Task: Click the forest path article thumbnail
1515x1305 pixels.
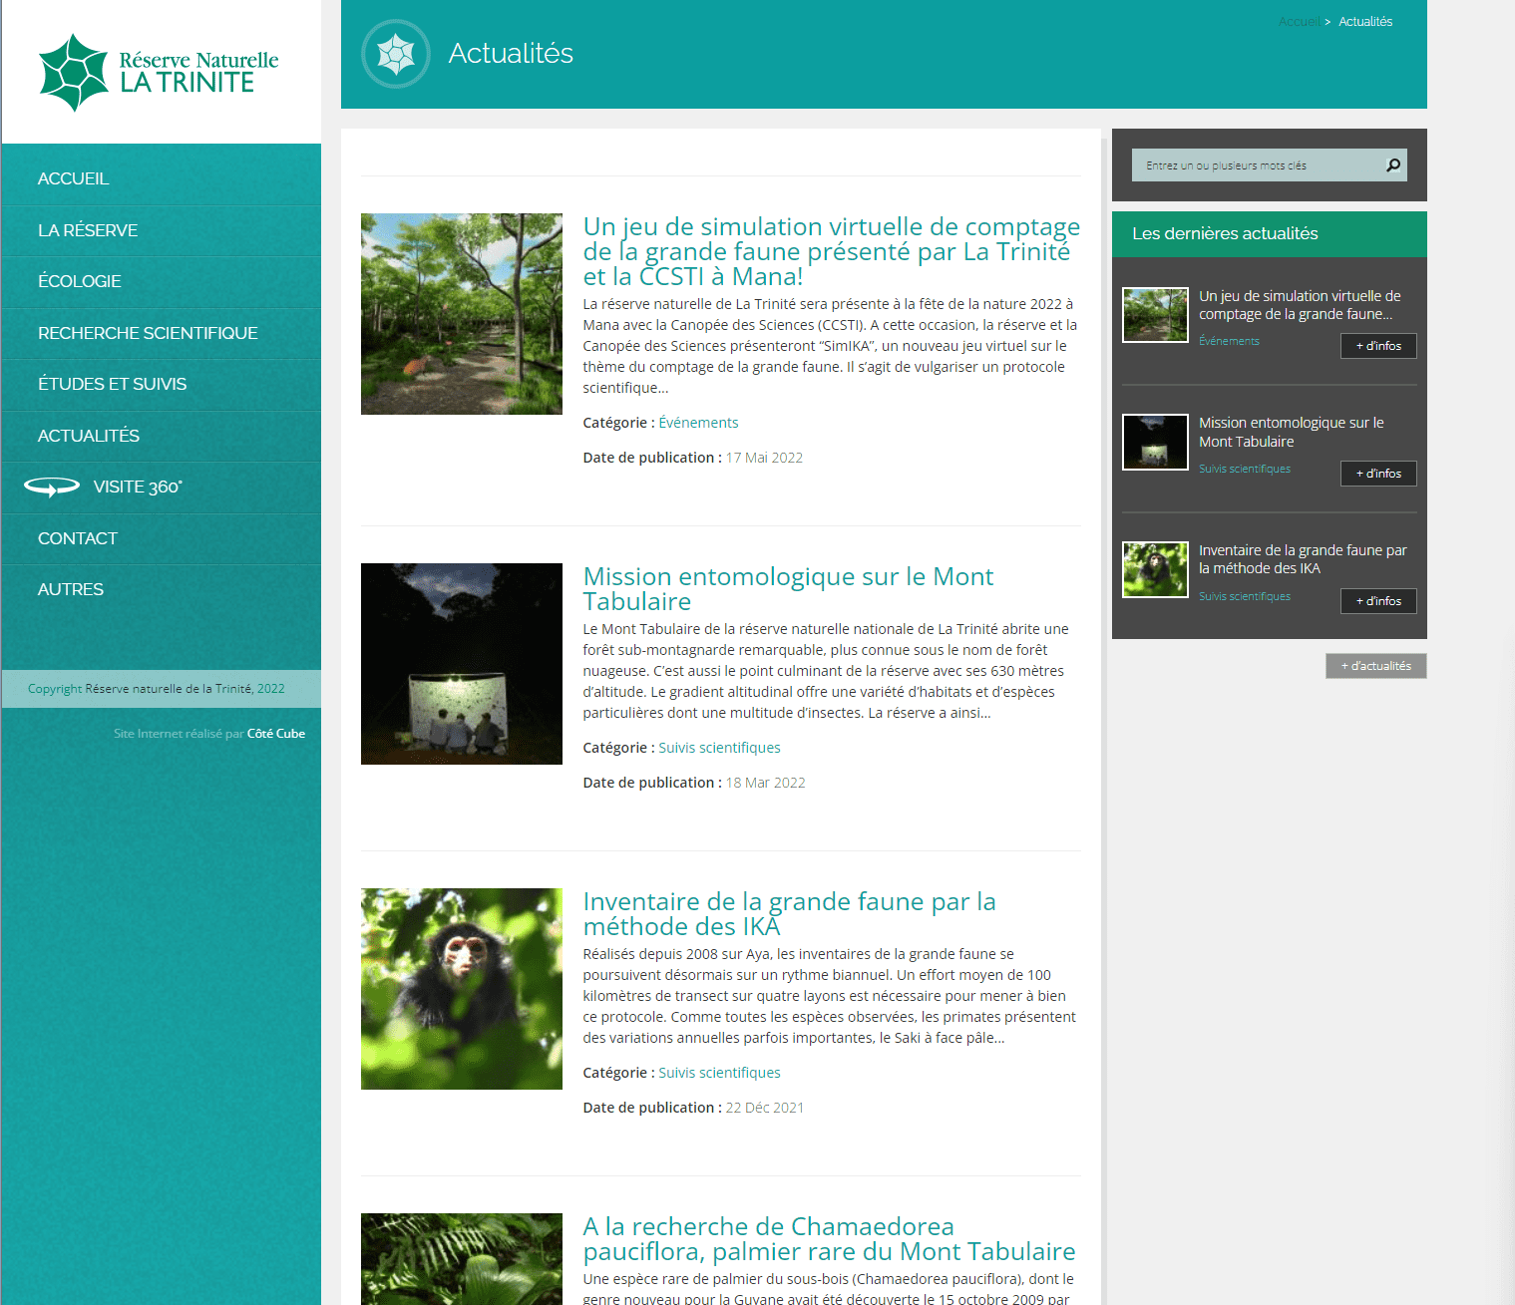Action: coord(462,314)
